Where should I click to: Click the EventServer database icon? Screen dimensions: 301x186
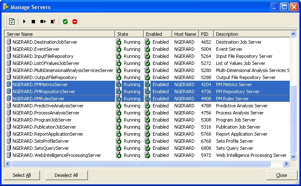tap(8, 49)
